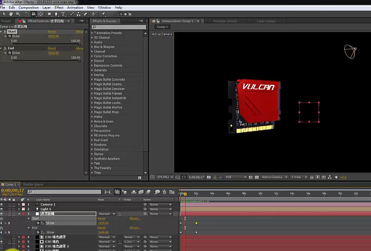Select the Roto Brush tool

coord(95,14)
